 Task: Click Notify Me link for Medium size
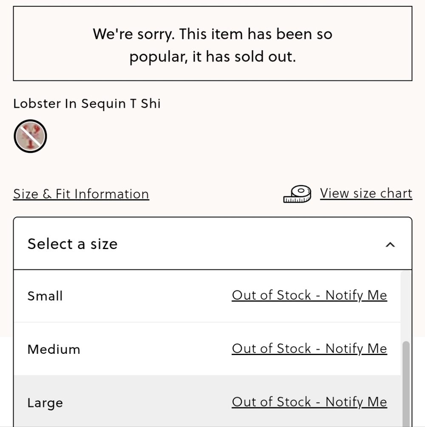pos(309,349)
